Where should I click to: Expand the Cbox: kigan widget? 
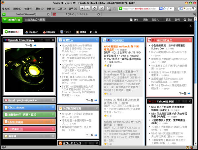click(29, 122)
